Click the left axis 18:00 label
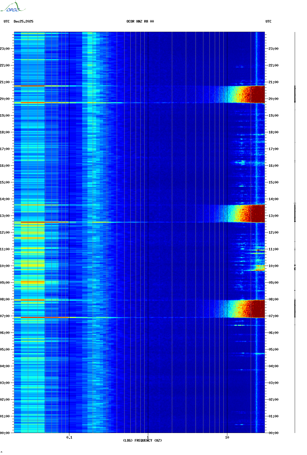 pyautogui.click(x=5, y=132)
